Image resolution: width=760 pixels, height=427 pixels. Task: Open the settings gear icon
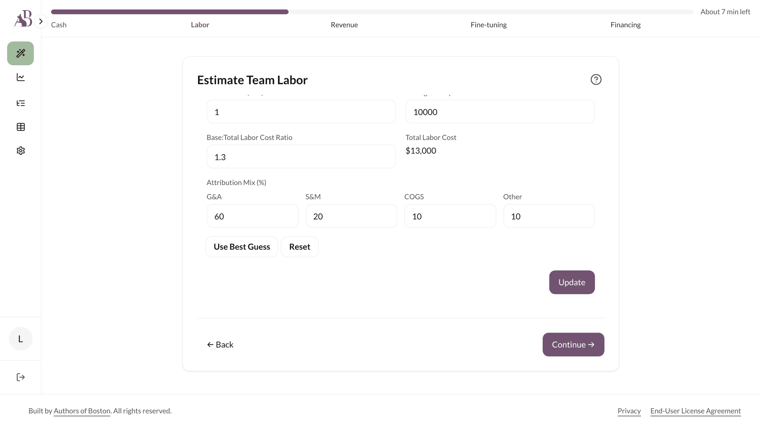pos(21,151)
